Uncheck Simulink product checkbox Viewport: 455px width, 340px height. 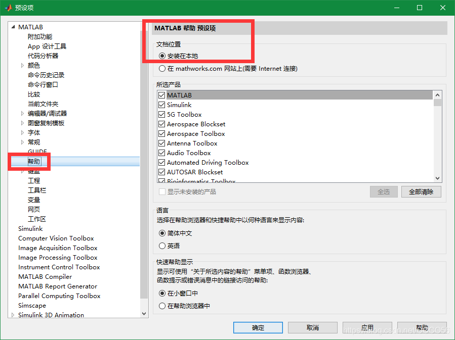point(161,105)
